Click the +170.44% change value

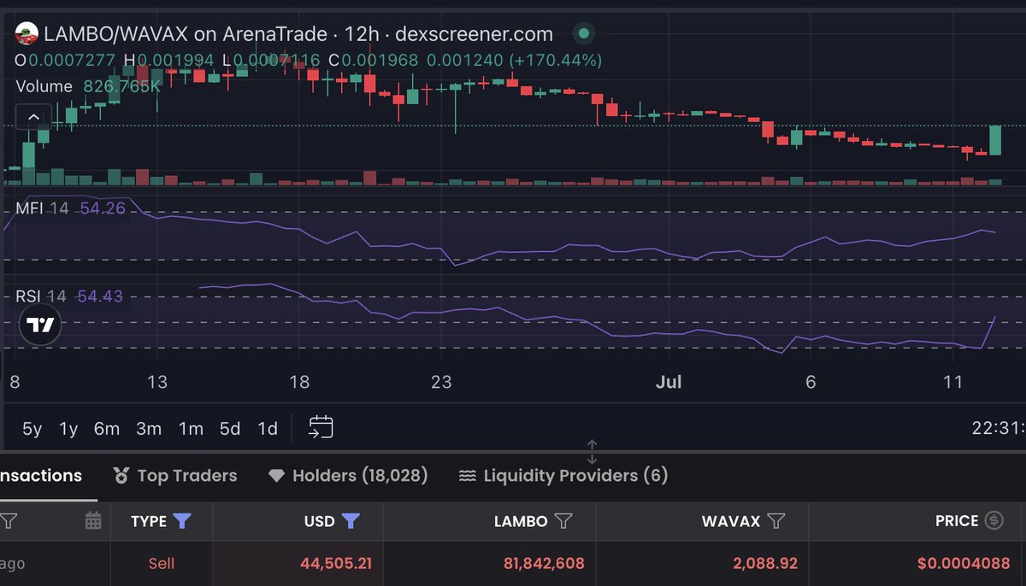point(556,60)
